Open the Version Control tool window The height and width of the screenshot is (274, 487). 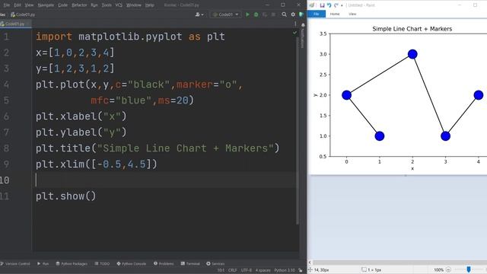15,263
